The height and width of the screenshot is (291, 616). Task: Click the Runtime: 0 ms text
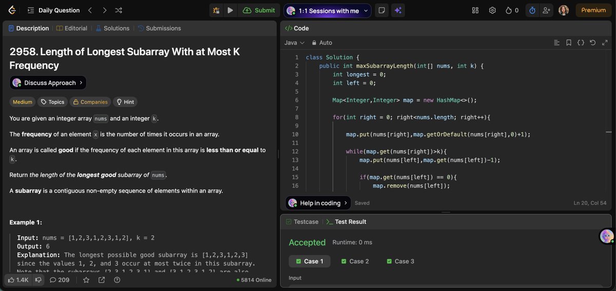(352, 242)
